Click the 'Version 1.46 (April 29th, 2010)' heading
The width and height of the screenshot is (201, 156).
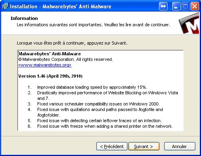click(x=50, y=76)
